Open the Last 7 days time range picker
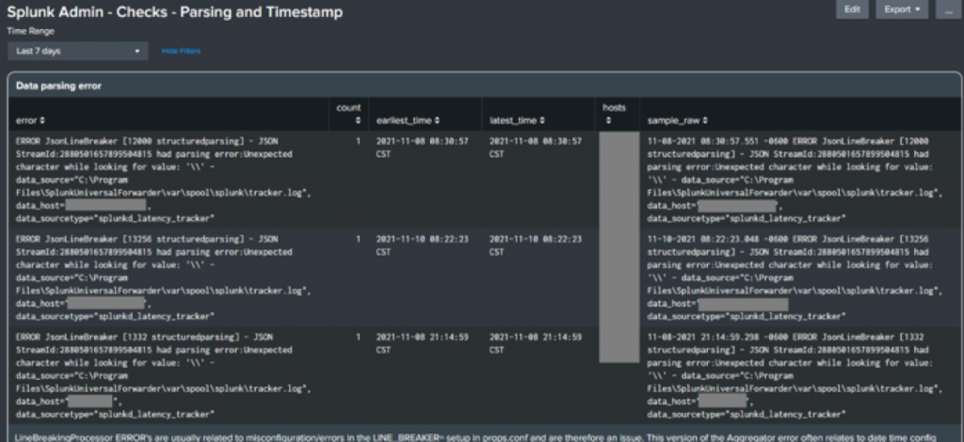Screen dimensions: 964x442 click(78, 51)
